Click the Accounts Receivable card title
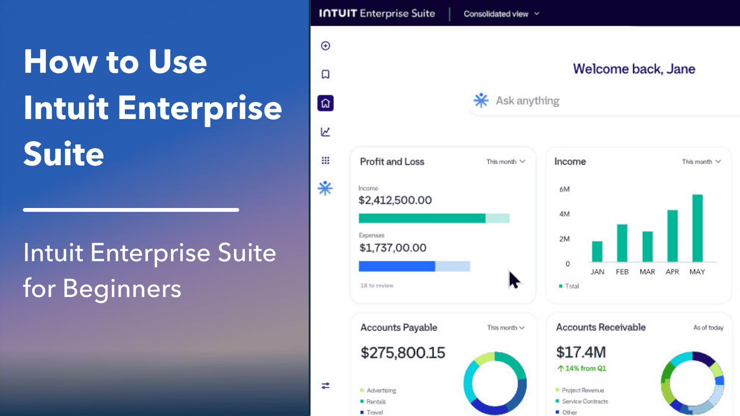Viewport: 740px width, 416px height. 601,327
